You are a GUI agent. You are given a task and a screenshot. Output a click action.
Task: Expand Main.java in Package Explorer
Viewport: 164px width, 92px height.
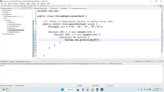[6, 22]
